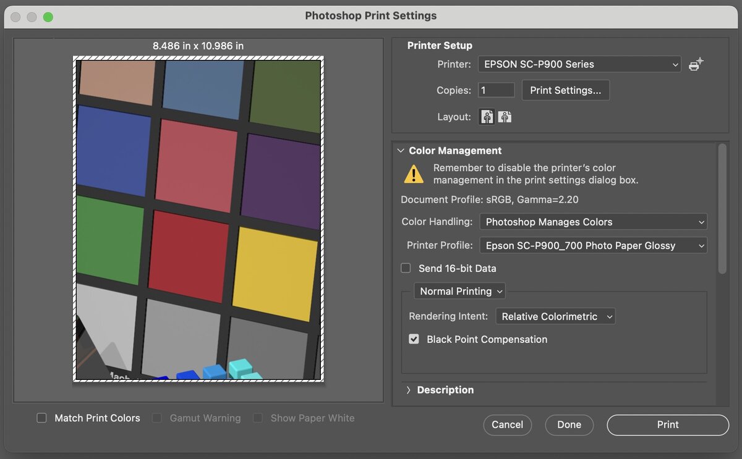Screen dimensions: 742x459
Task: Open the Printer selection dropdown
Action: click(579, 64)
